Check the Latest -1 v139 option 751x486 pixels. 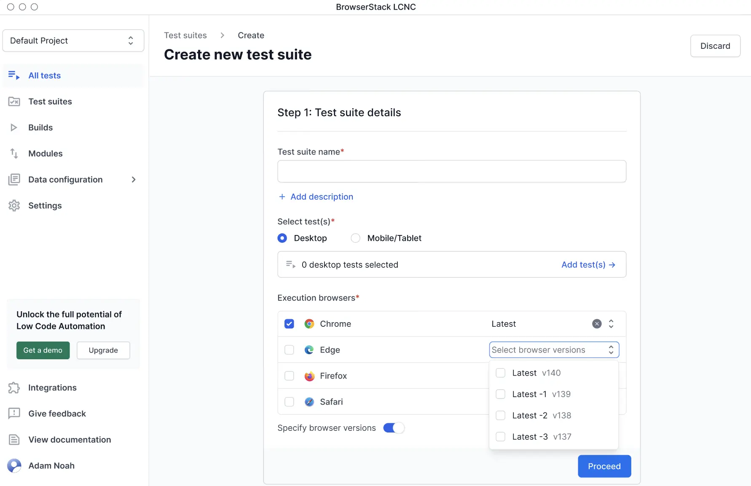501,394
